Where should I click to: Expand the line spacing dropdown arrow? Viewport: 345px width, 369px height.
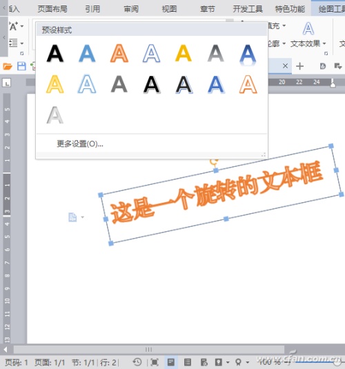(x=22, y=43)
